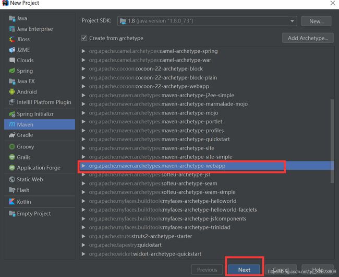Open the Project SDK dropdown arrow
The width and height of the screenshot is (339, 277).
tap(292, 21)
